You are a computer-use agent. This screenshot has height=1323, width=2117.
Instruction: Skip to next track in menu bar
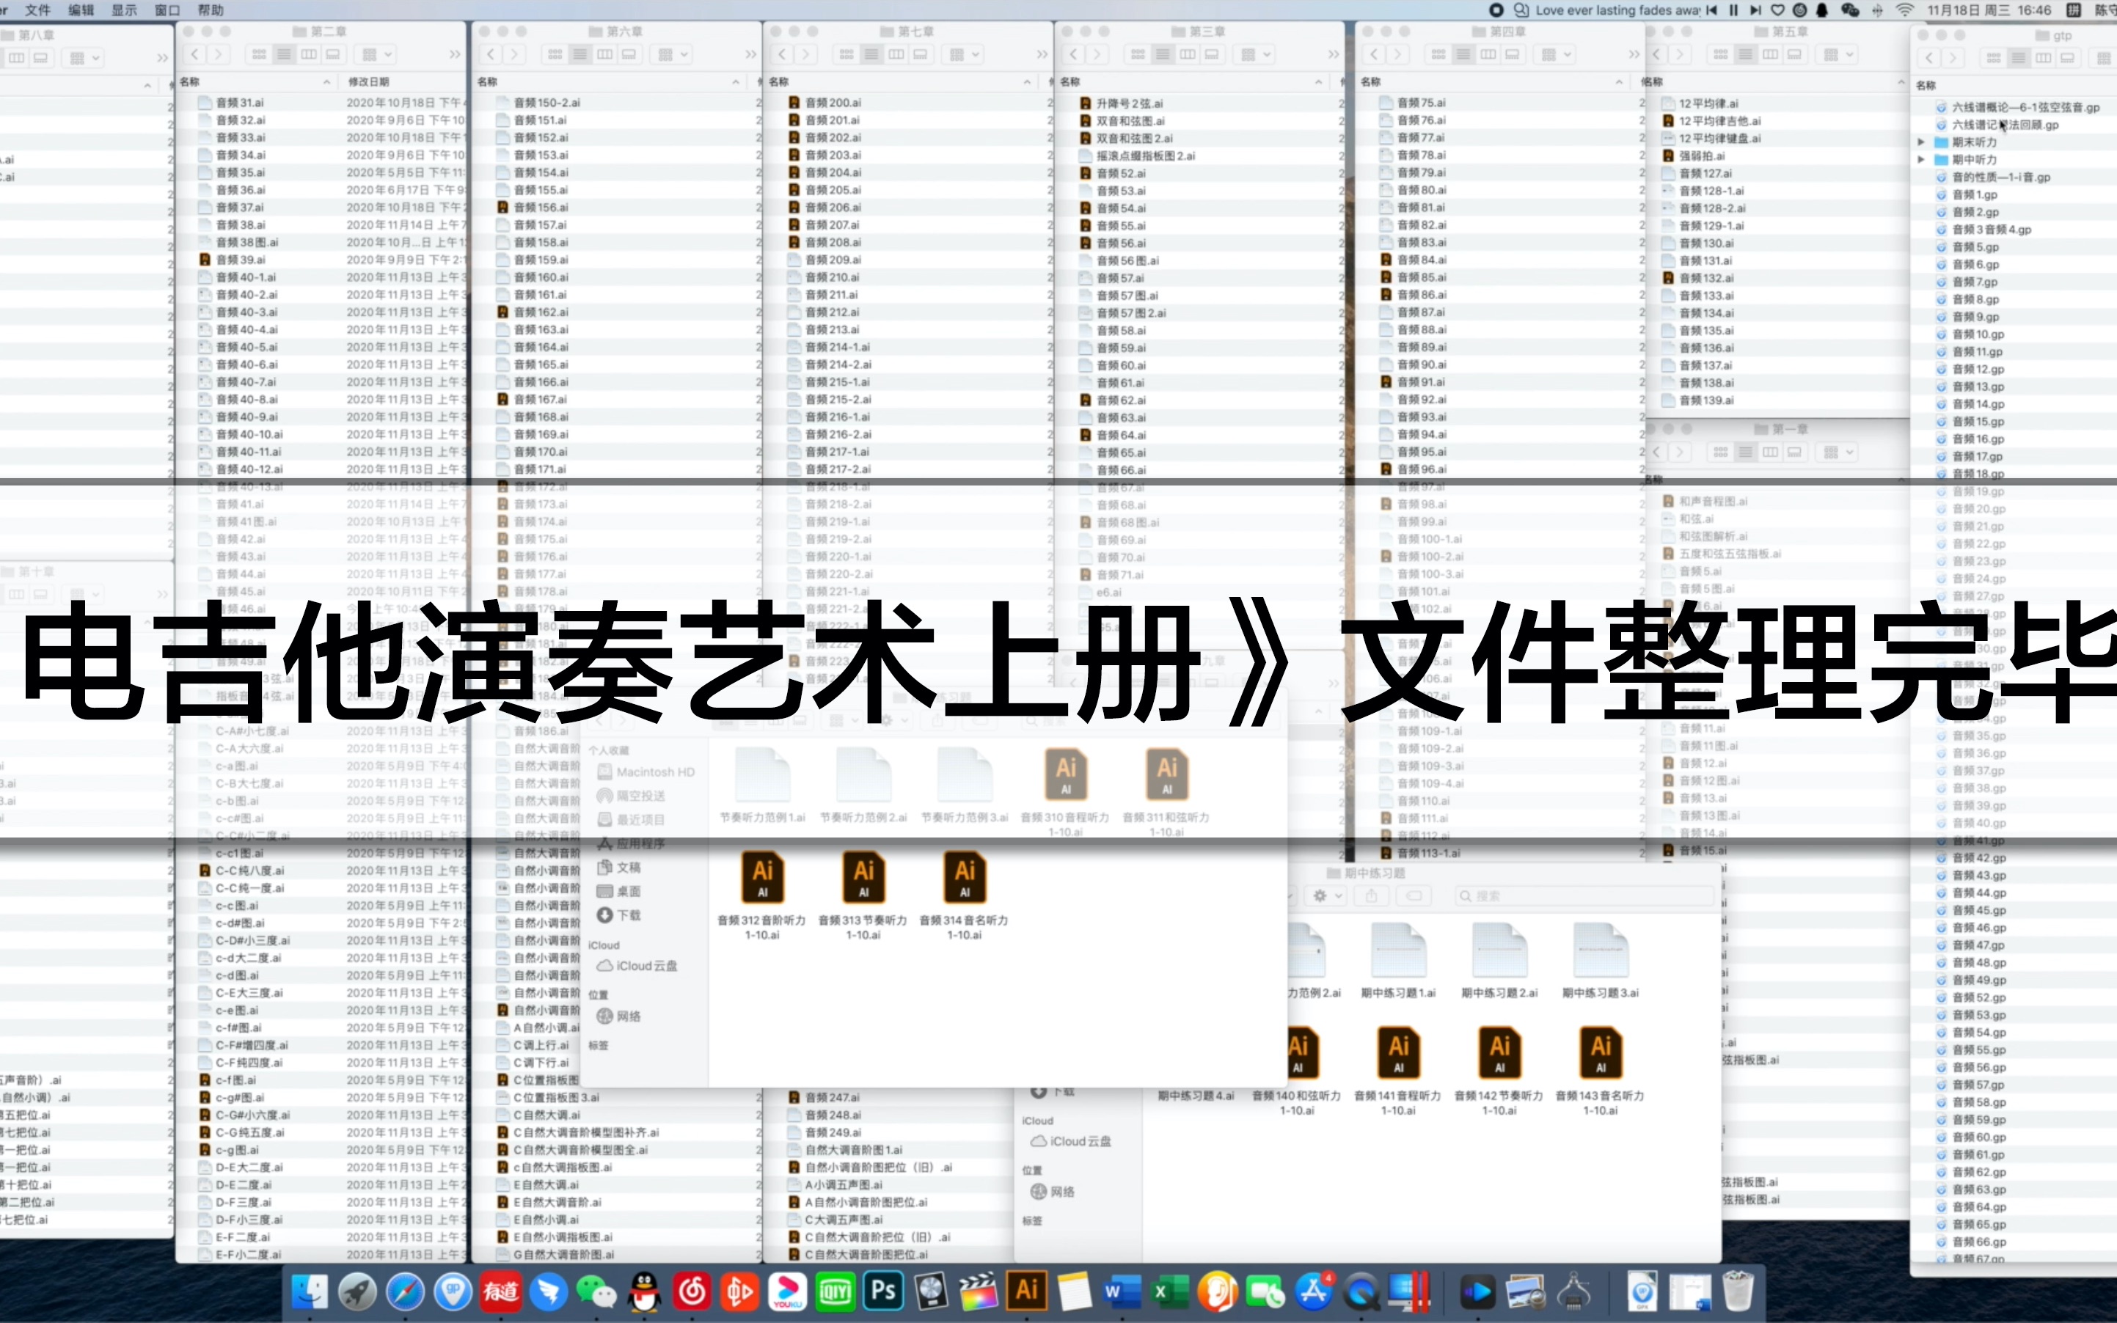[x=1755, y=10]
